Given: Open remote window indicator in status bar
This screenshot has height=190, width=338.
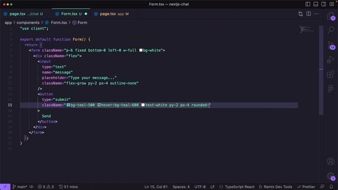Looking at the screenshot, I should [5, 187].
